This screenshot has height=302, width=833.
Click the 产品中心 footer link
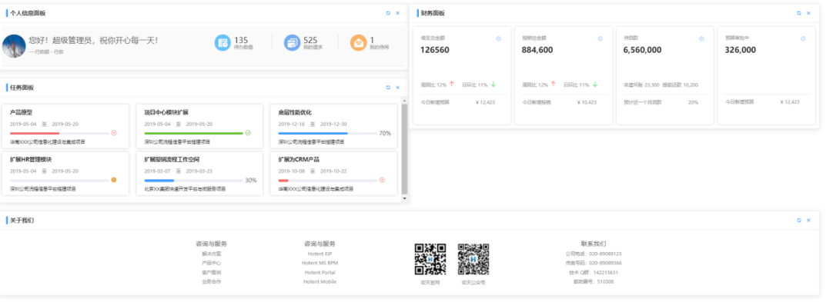(212, 263)
